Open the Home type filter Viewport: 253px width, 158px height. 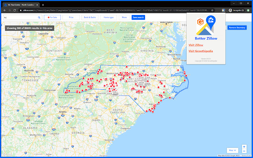109,17
